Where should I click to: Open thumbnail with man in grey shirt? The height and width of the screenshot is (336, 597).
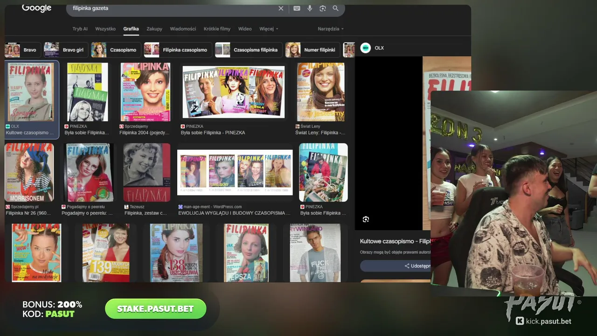[315, 252]
